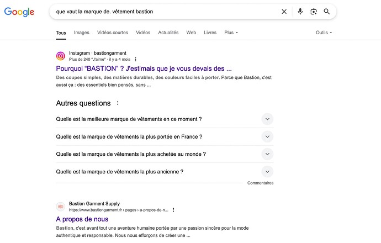Screen dimensions: 381x243
Task: Click the magnifying glass search button
Action: 327,12
